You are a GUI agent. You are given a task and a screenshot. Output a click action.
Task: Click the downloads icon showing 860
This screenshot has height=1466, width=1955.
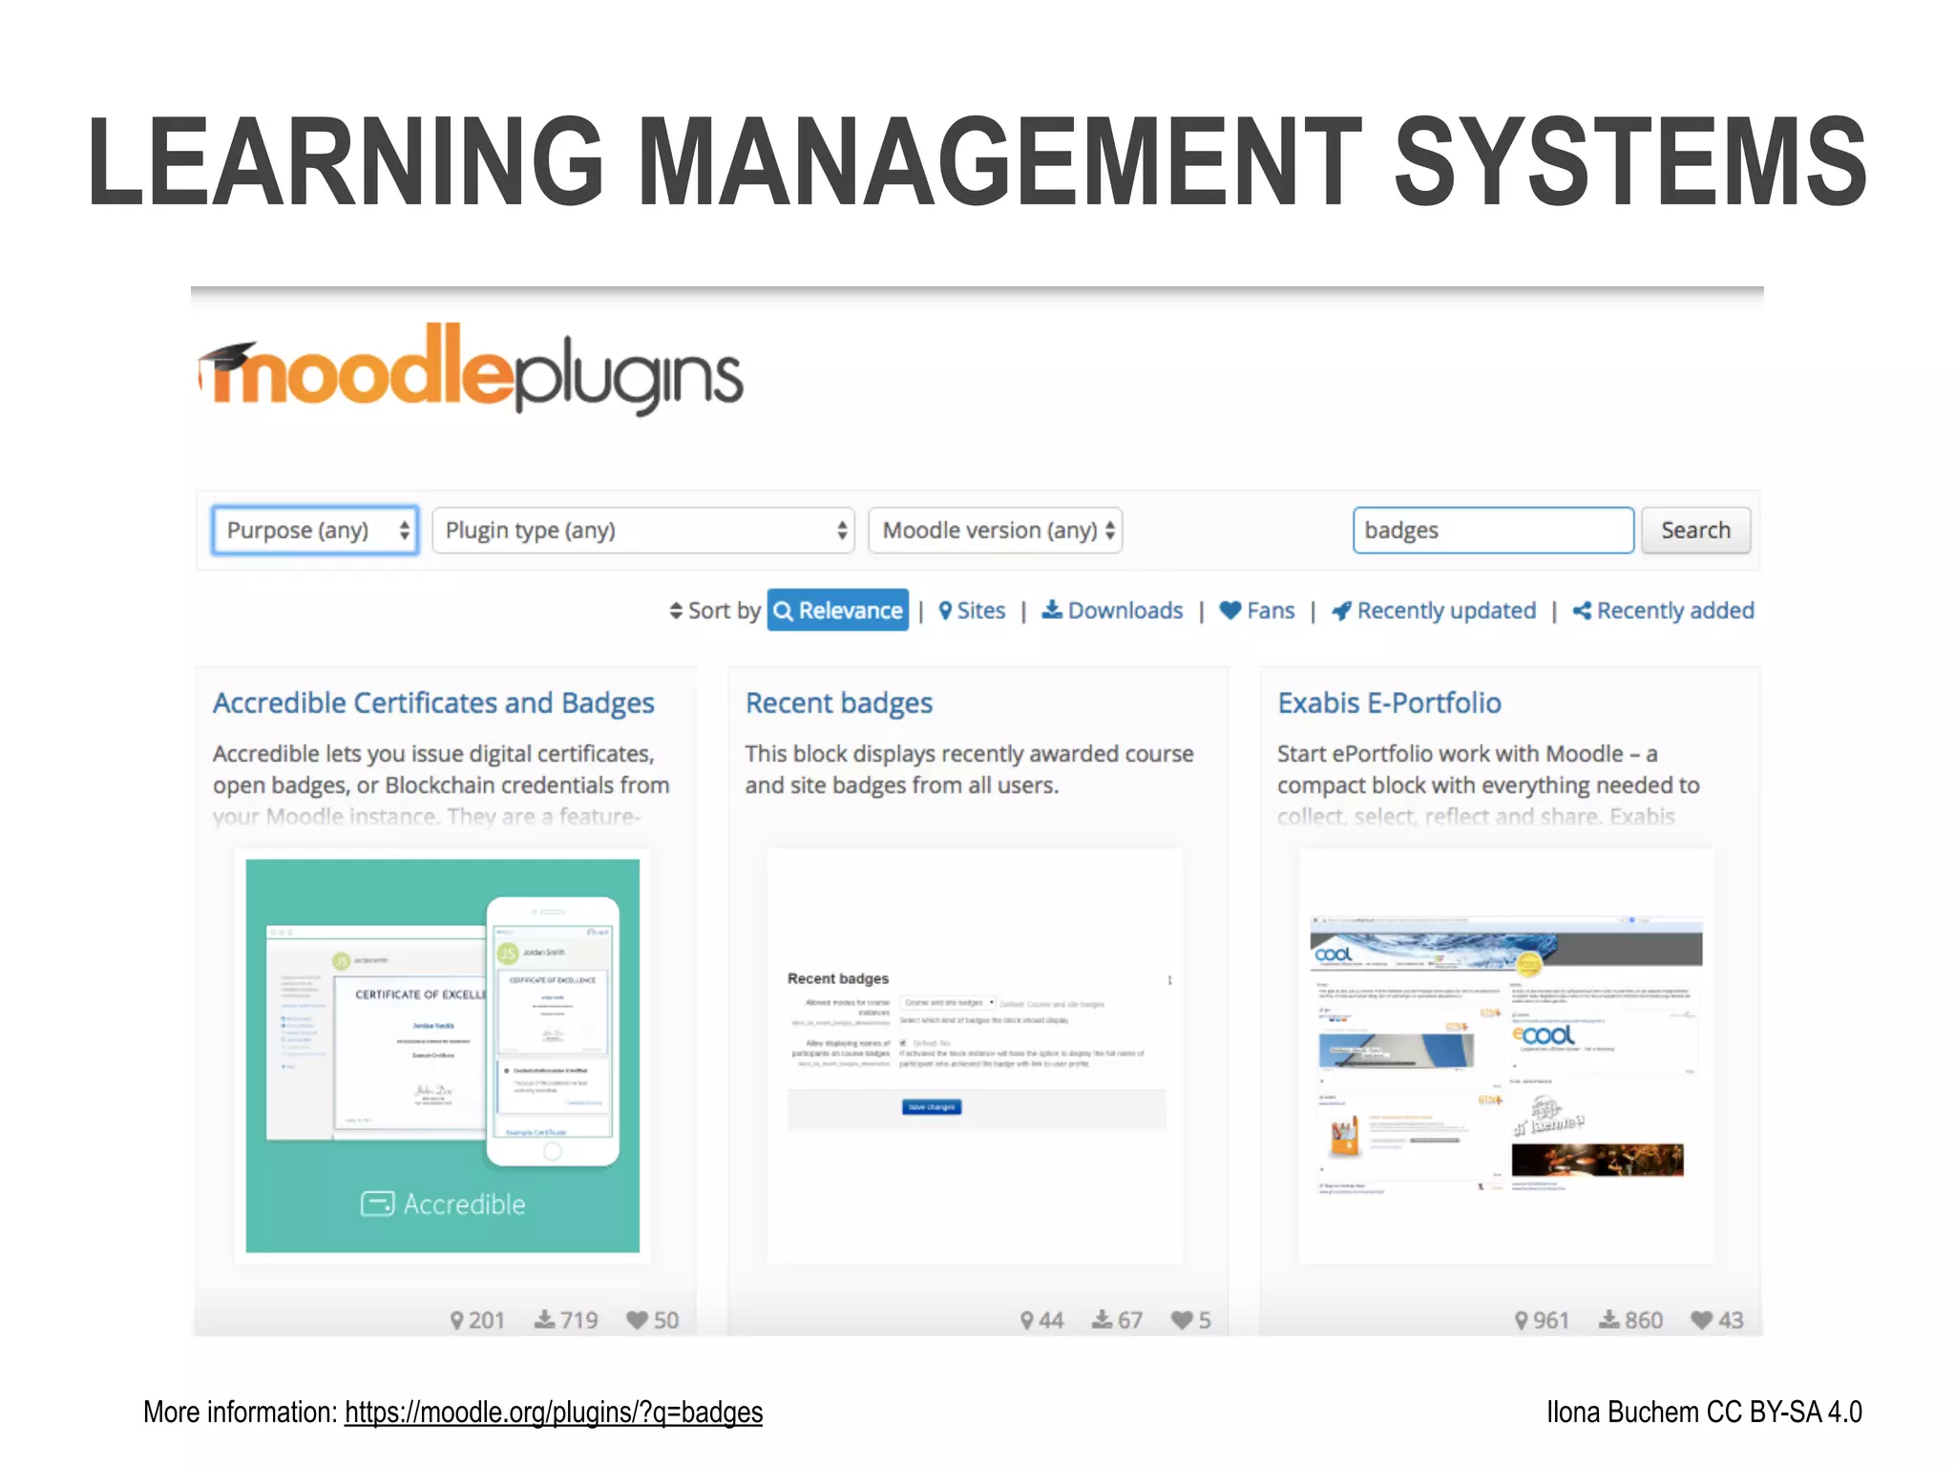tap(1609, 1320)
